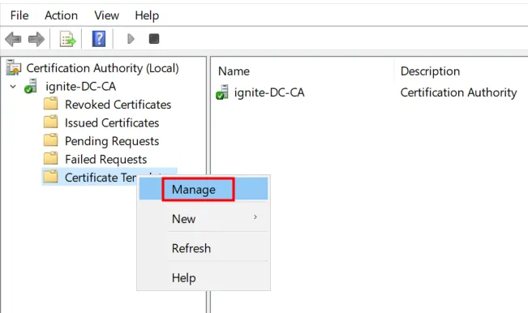Open the Action menu
Viewport: 528px width, 313px height.
coord(62,15)
